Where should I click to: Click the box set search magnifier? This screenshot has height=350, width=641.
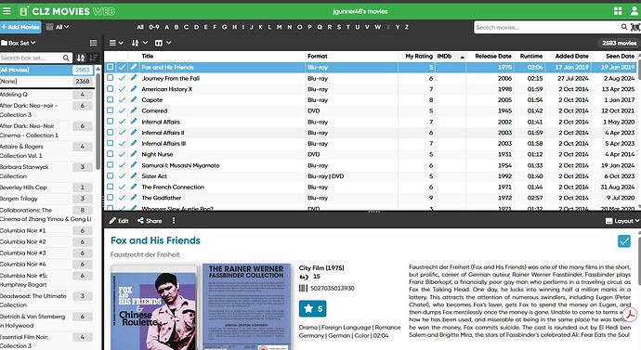[66, 58]
